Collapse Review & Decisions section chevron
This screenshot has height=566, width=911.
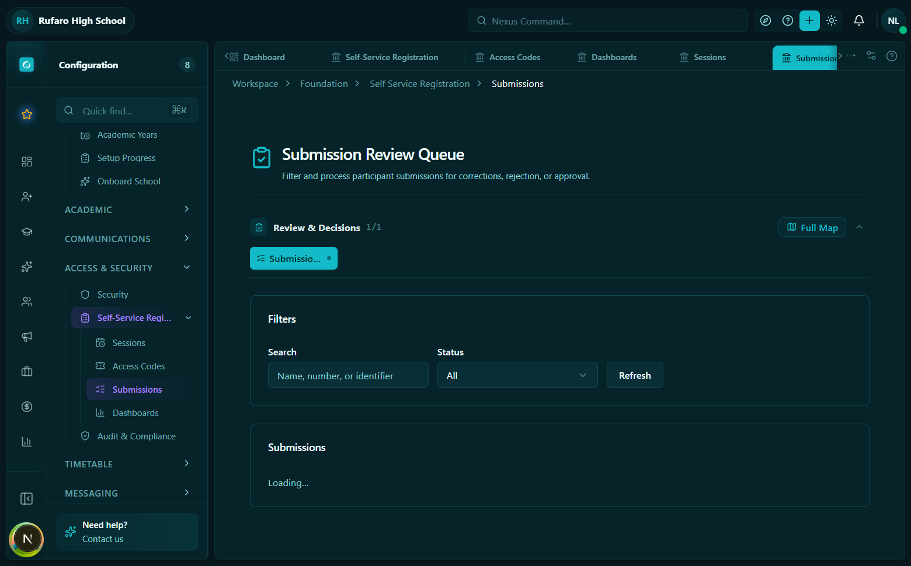coord(860,227)
